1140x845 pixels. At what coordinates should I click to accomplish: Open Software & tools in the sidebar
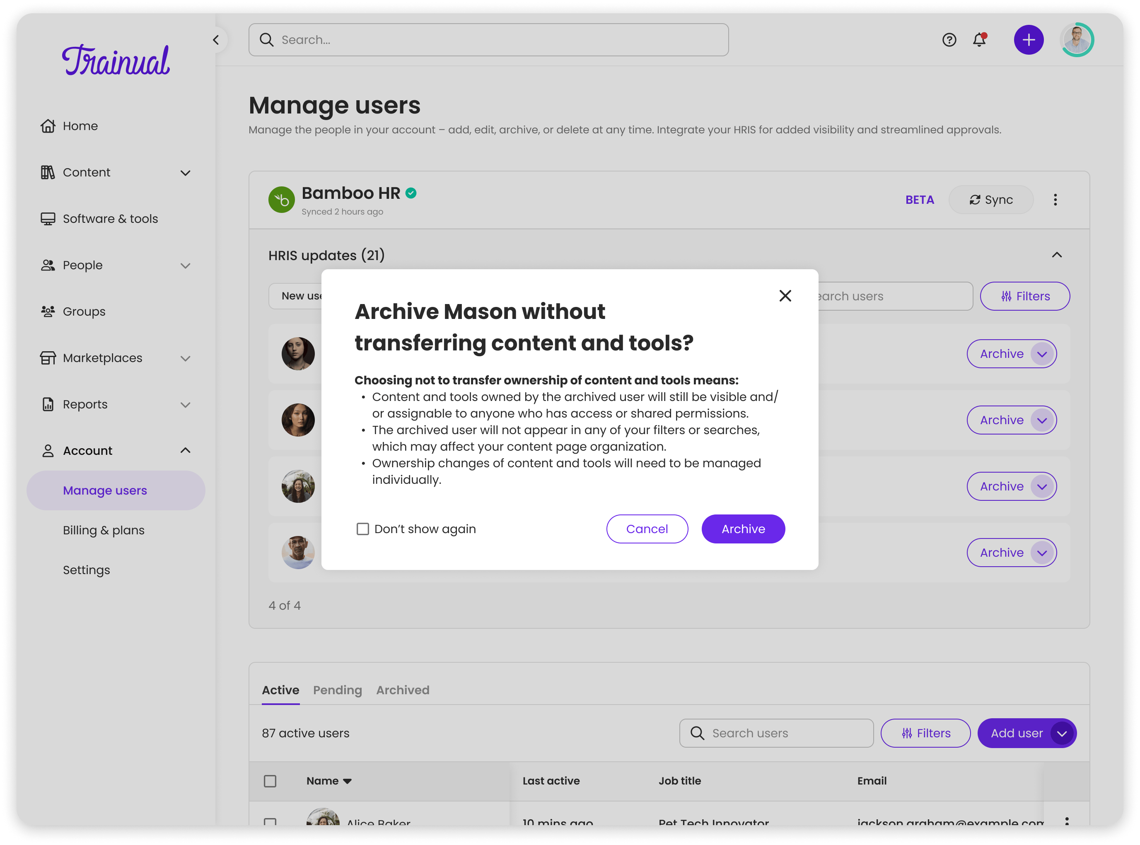(99, 218)
